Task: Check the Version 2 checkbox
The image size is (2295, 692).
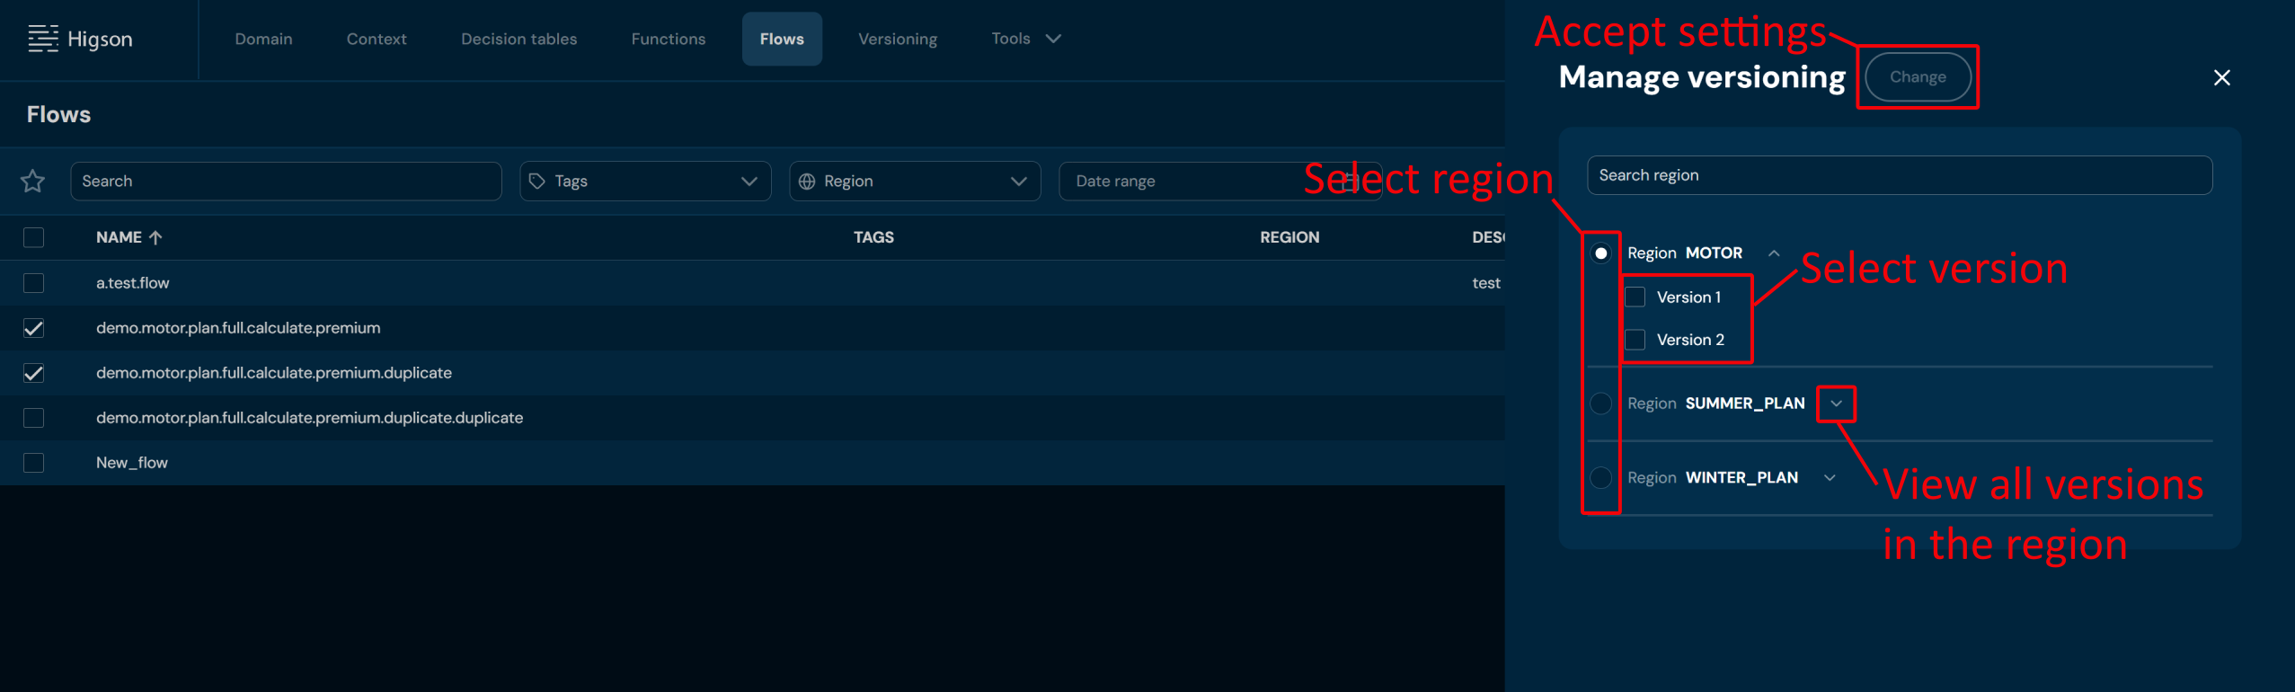Action: 1635,340
